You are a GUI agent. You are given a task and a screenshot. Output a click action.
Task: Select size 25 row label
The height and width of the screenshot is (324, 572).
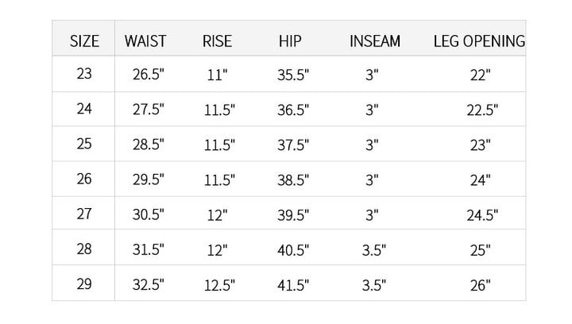84,145
